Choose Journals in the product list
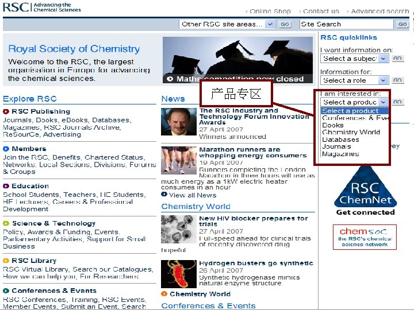This screenshot has height=310, width=414. tap(355, 146)
